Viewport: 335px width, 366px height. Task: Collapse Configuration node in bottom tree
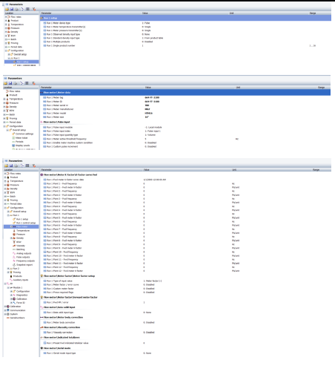point(5,208)
